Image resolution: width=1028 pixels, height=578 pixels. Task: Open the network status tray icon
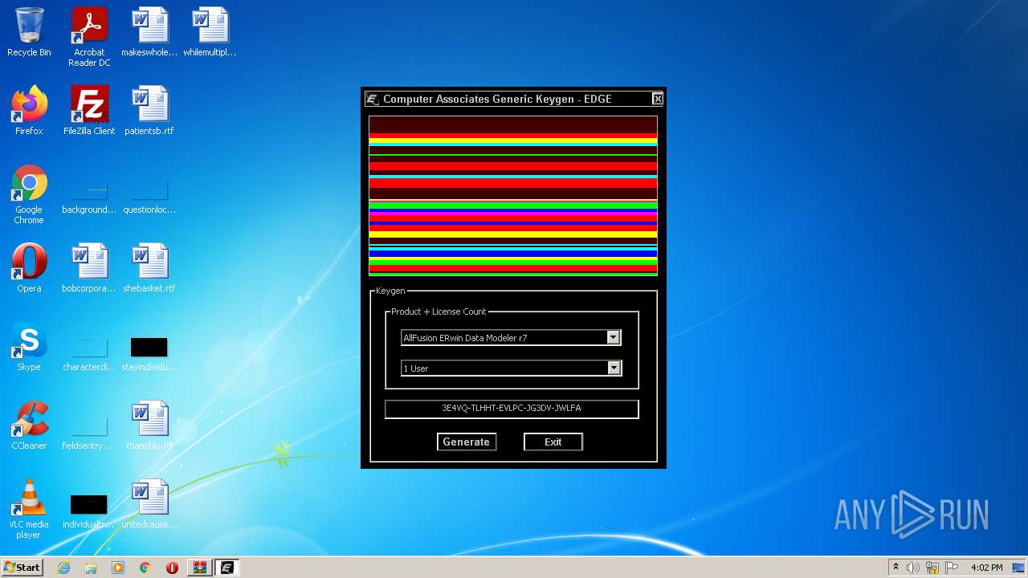pyautogui.click(x=932, y=568)
